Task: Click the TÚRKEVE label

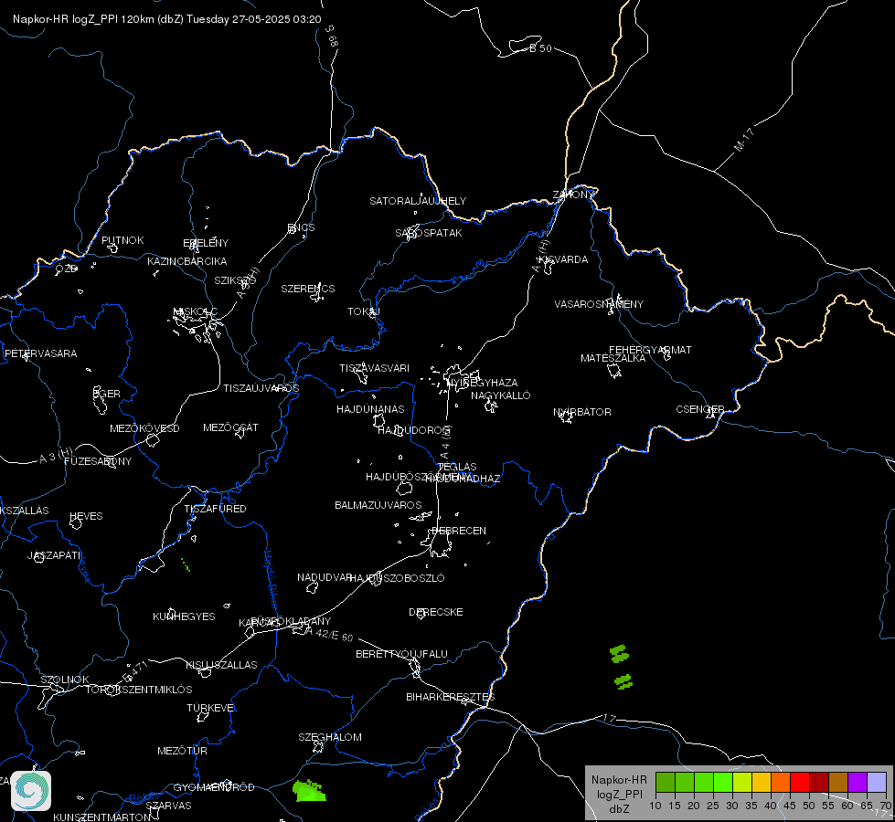Action: point(210,707)
